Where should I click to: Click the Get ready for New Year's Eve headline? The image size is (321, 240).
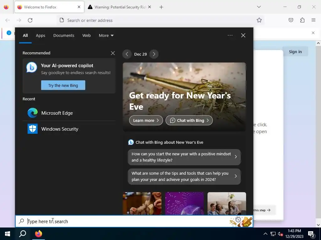pos(180,101)
